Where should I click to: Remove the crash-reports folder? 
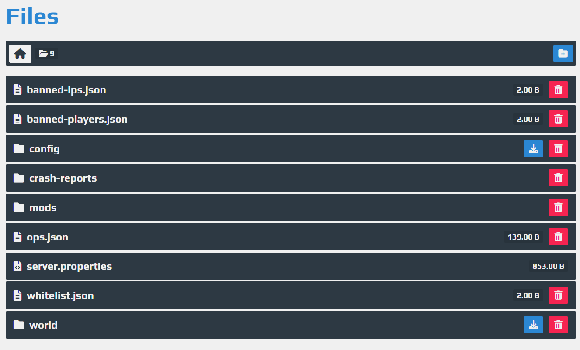[558, 178]
